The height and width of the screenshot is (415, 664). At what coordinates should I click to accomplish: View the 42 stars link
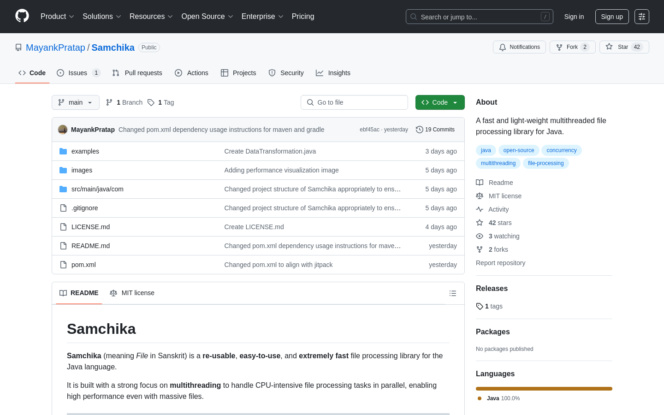494,223
